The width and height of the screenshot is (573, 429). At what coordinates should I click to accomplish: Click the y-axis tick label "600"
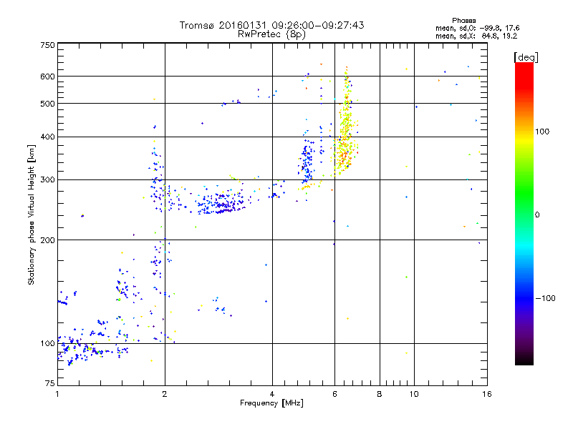click(47, 77)
